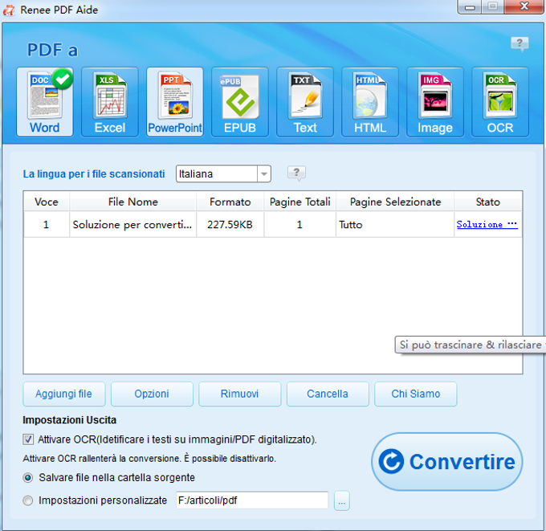
Task: Click the Formato column header
Action: [x=230, y=202]
